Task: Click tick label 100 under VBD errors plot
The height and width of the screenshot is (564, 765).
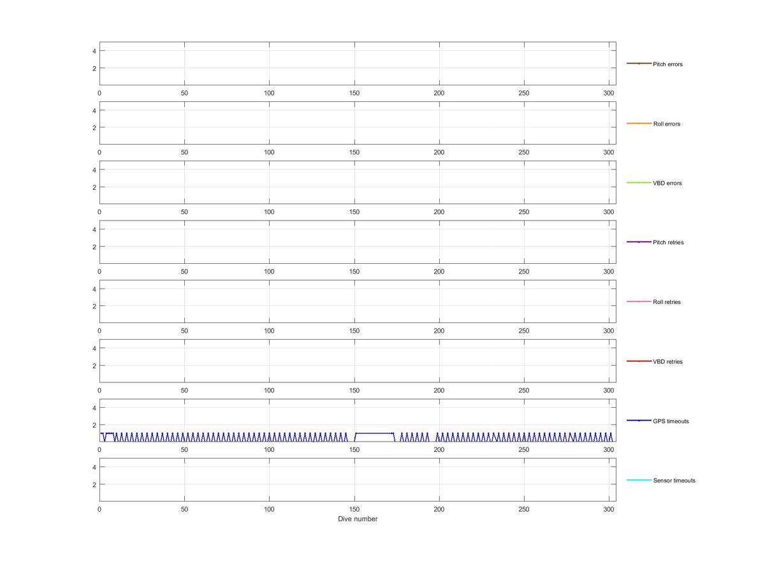Action: point(269,212)
